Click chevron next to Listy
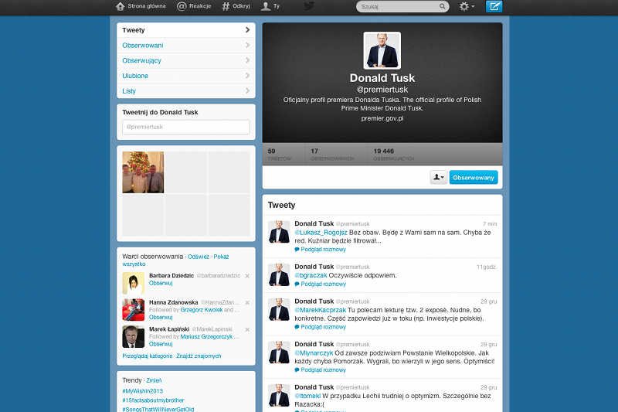The image size is (618, 412). point(247,90)
